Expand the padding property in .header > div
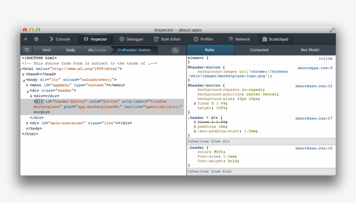Screen dimensions: 356x203 point(195,127)
